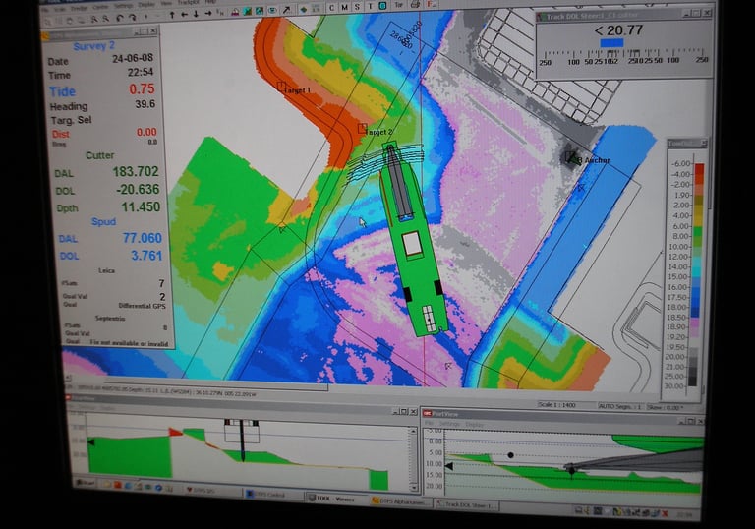The image size is (755, 529).
Task: Click the pan up arrow icon
Action: pos(172,16)
